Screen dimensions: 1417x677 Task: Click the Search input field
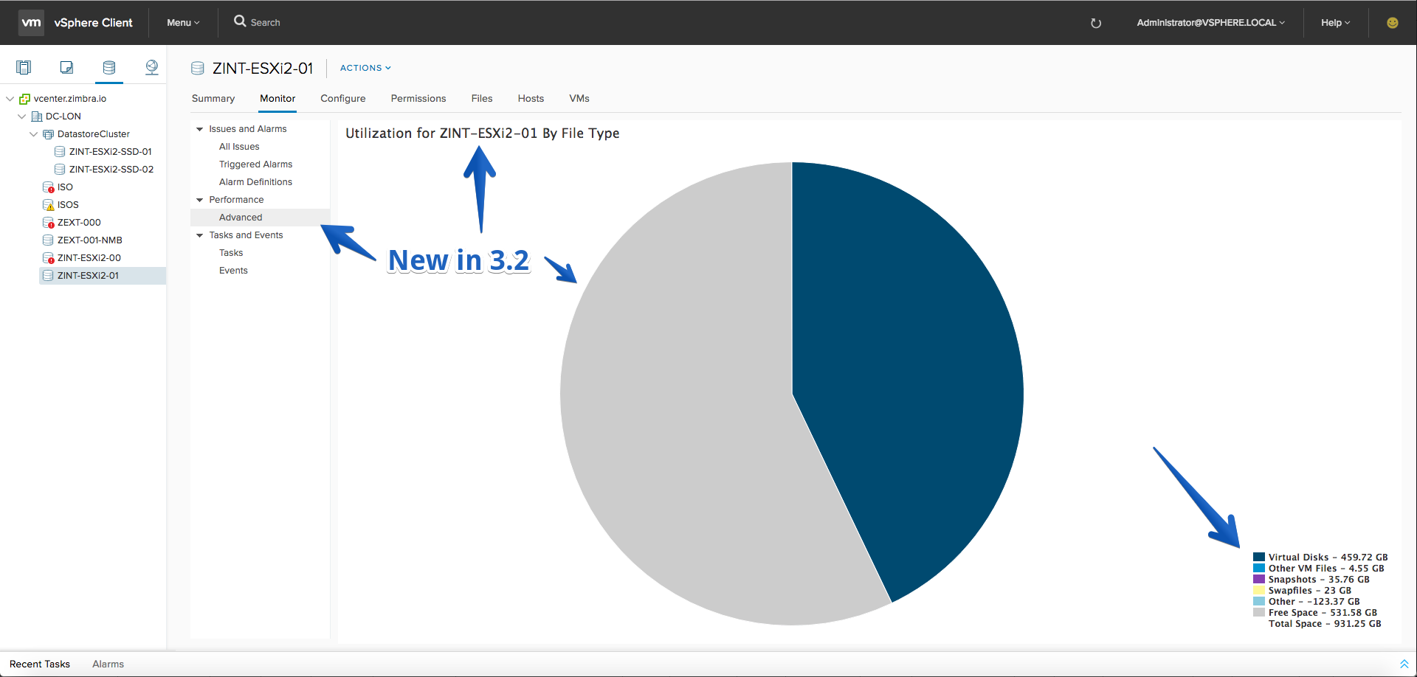click(x=265, y=23)
